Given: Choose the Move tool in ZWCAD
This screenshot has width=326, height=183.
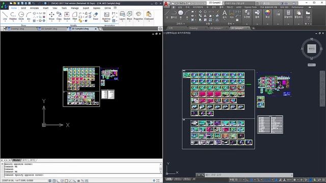Looking at the screenshot, I should [51, 16].
